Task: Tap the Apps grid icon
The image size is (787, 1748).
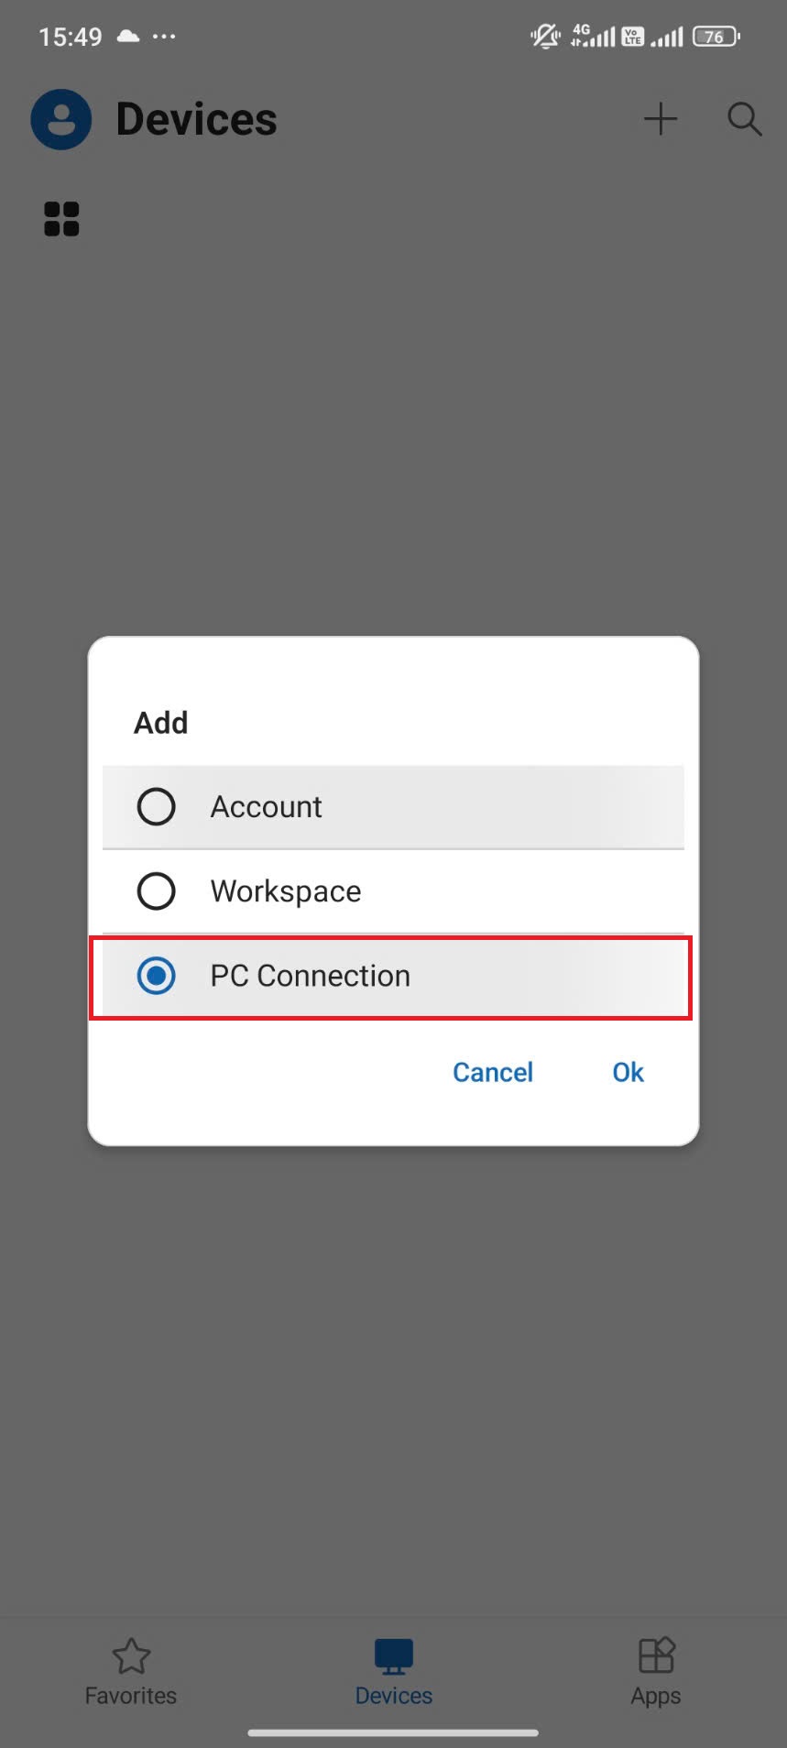Action: pos(656,1655)
